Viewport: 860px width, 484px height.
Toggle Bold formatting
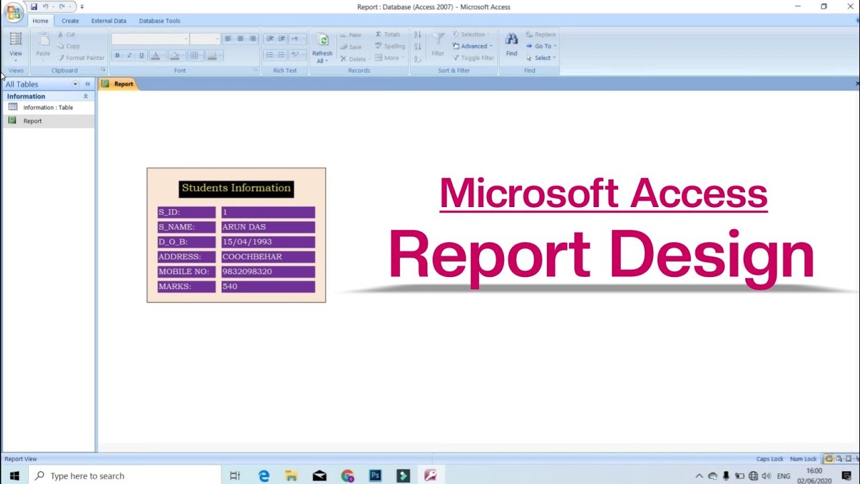pos(118,56)
